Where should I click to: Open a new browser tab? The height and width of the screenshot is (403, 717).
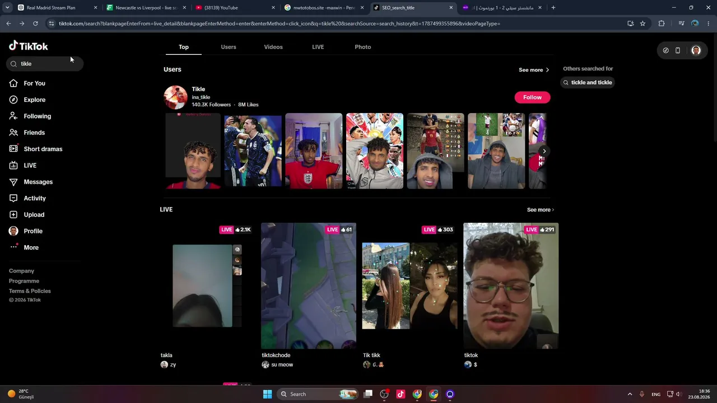553,8
